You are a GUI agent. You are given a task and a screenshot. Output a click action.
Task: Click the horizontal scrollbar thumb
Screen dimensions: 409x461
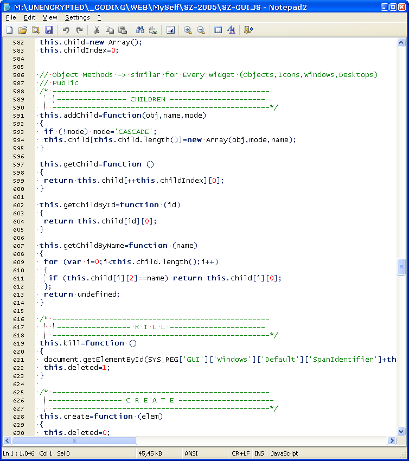coord(75,440)
